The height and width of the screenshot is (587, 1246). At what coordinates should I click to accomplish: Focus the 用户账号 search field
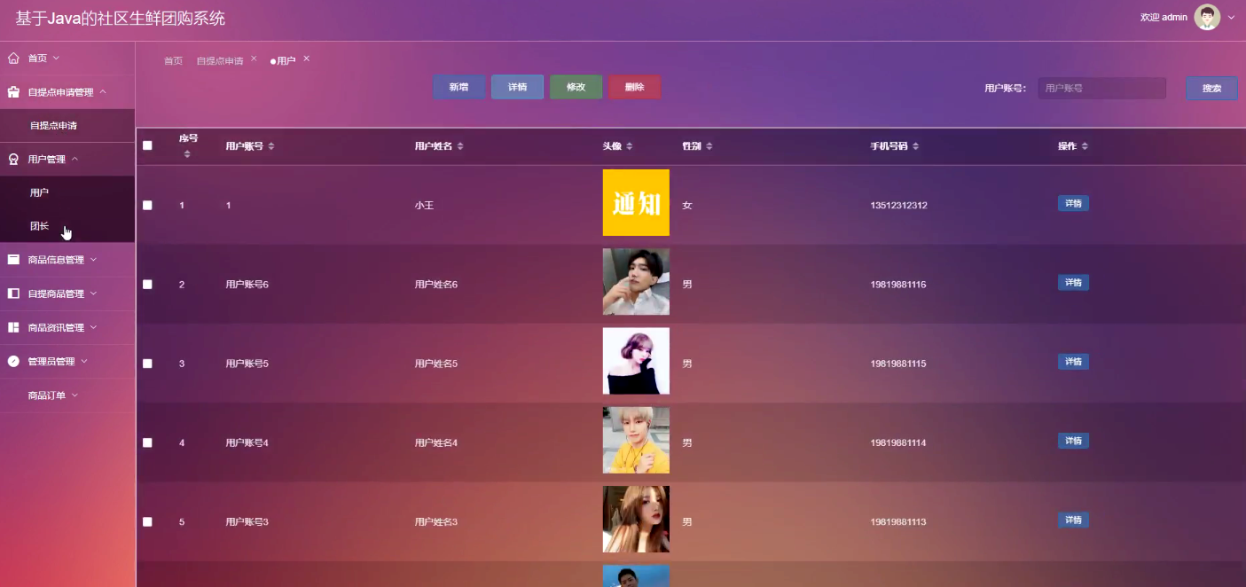click(x=1101, y=89)
